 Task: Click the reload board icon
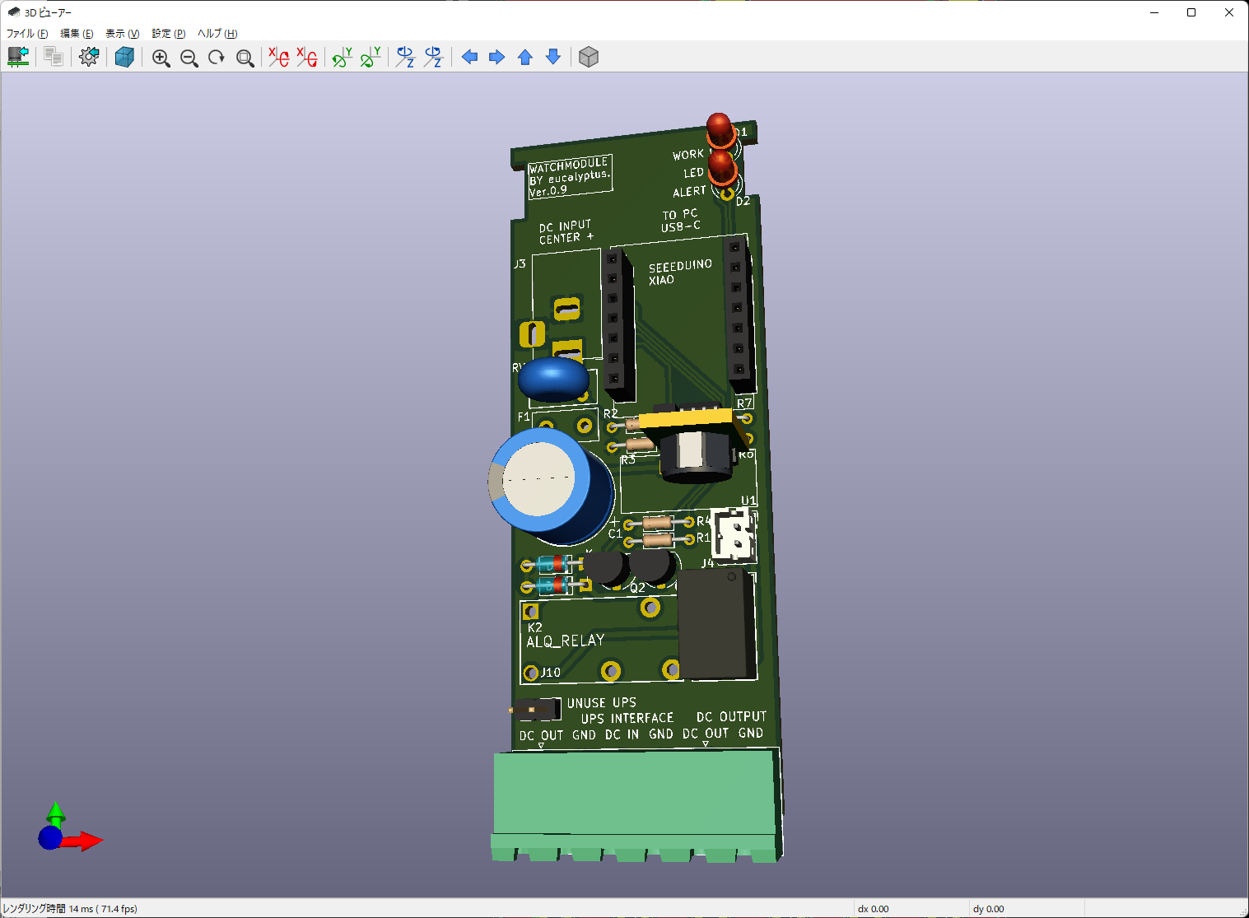point(18,57)
